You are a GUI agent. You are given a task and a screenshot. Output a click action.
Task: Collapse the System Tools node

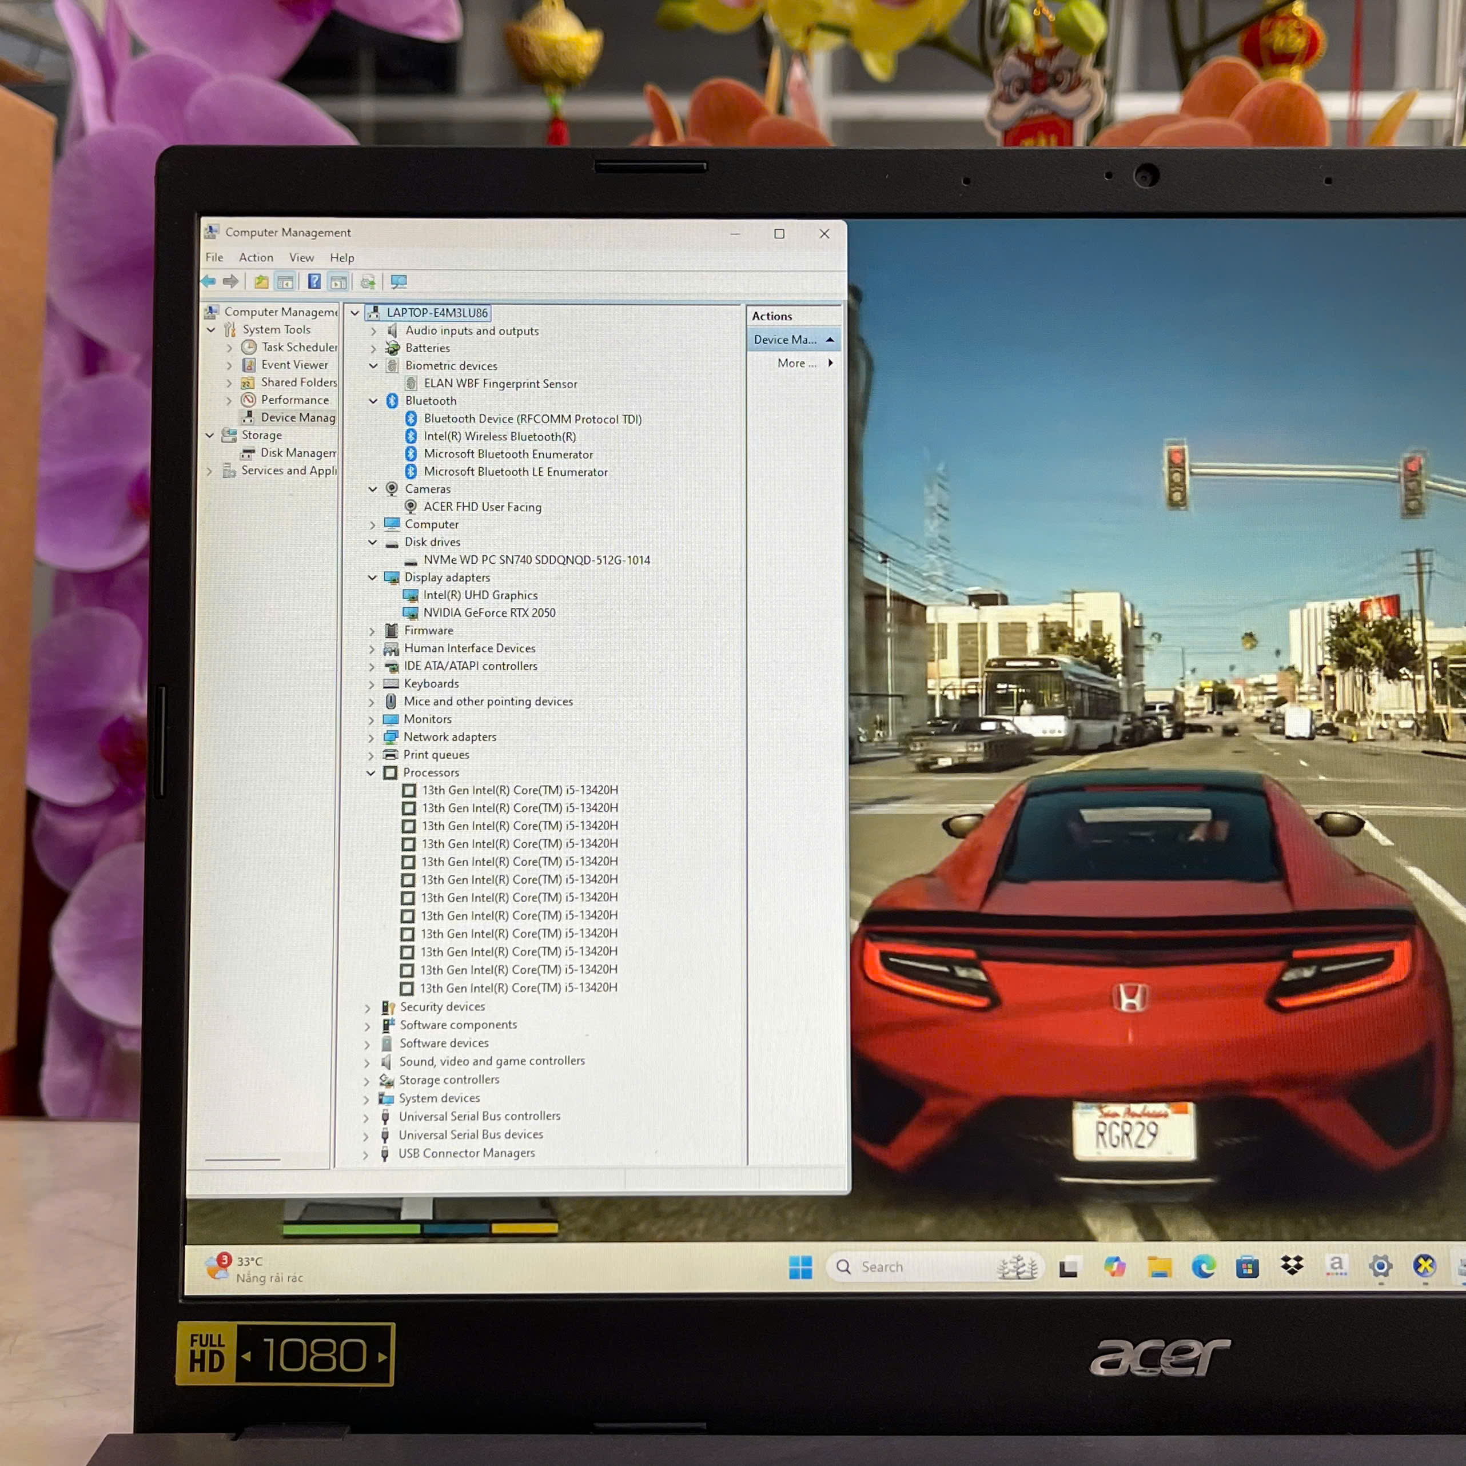pyautogui.click(x=211, y=329)
